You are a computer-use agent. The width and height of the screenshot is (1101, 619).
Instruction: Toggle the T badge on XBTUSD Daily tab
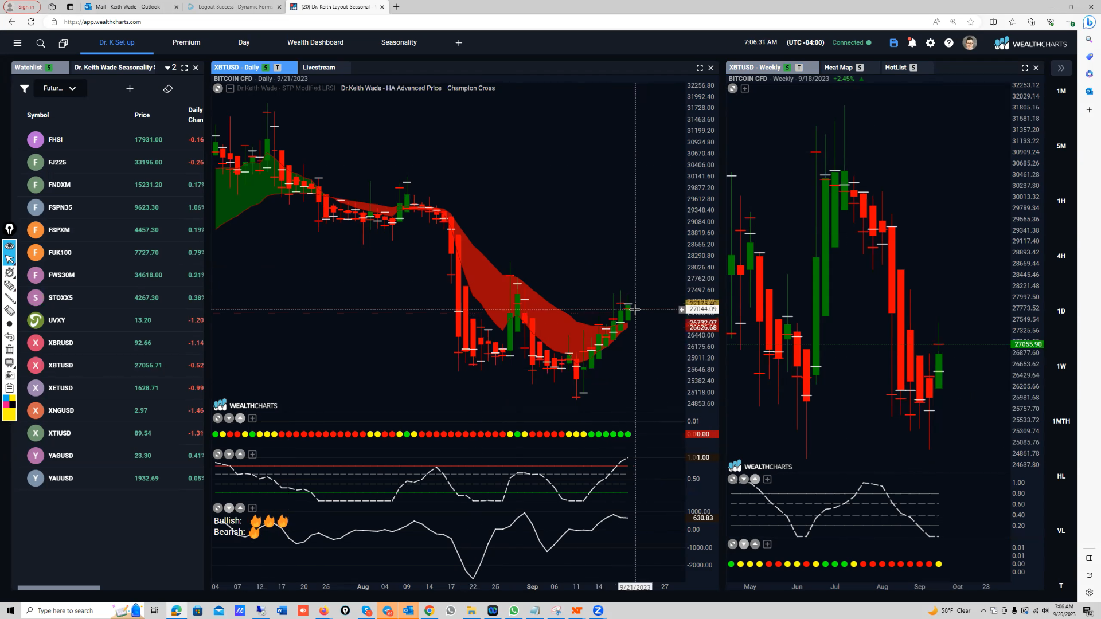tap(278, 68)
